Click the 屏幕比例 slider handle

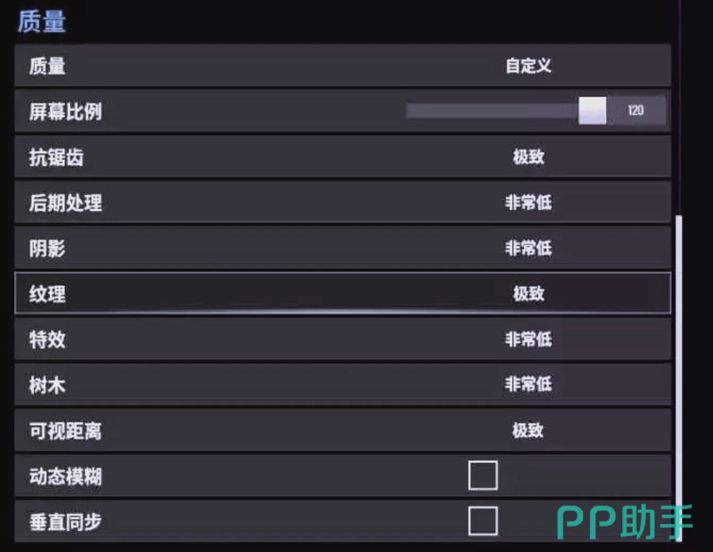(592, 111)
